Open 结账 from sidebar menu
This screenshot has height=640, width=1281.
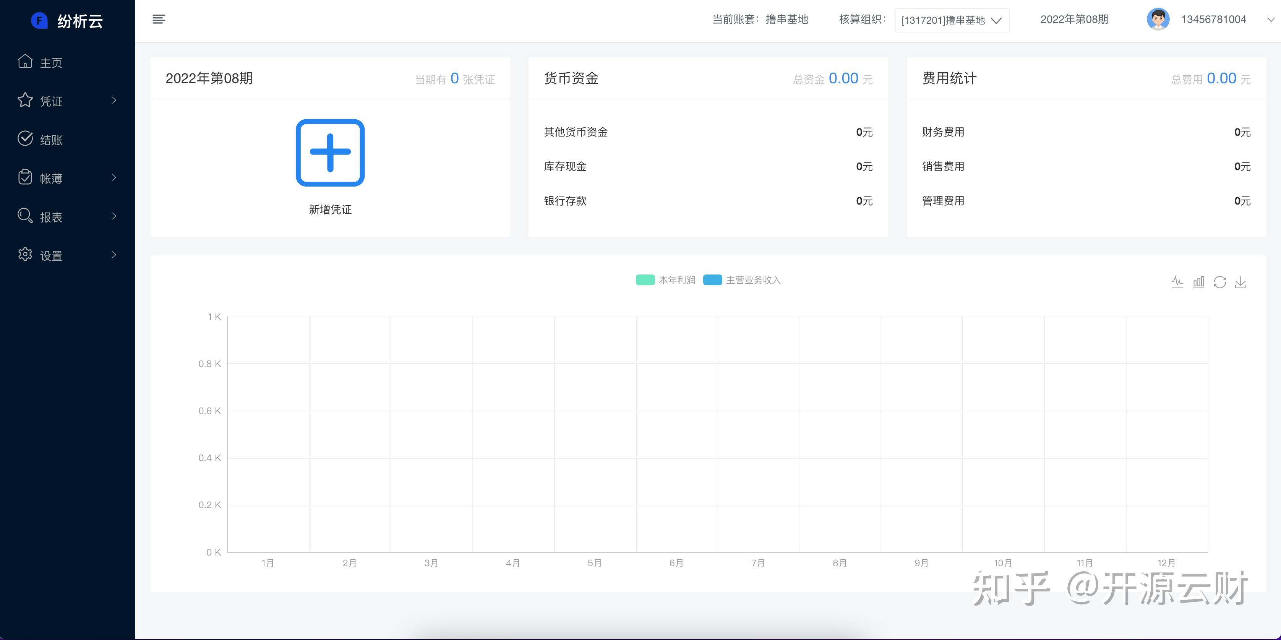coord(51,140)
